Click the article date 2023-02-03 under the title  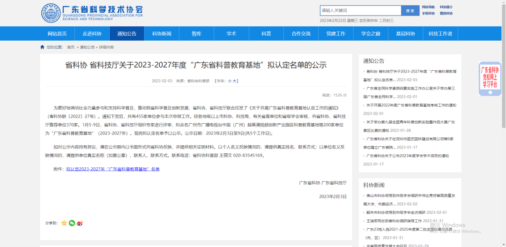click(x=162, y=81)
